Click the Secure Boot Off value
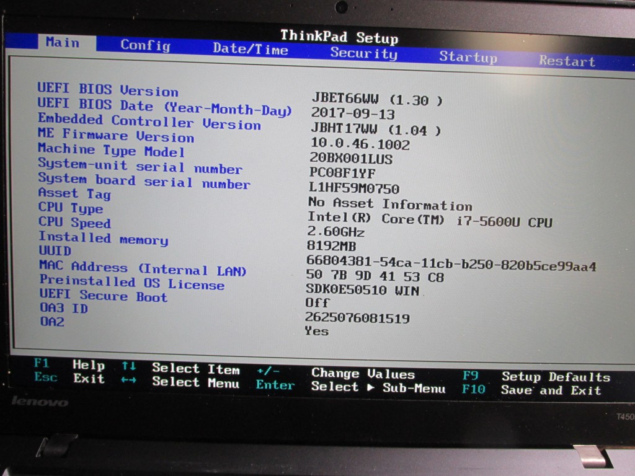The width and height of the screenshot is (635, 476). point(317,302)
